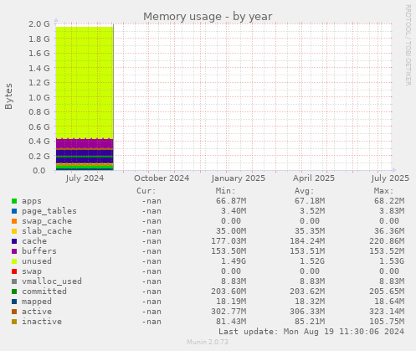The image size is (416, 351).
Task: Click the 'April 2025' x-axis label
Action: 314,178
